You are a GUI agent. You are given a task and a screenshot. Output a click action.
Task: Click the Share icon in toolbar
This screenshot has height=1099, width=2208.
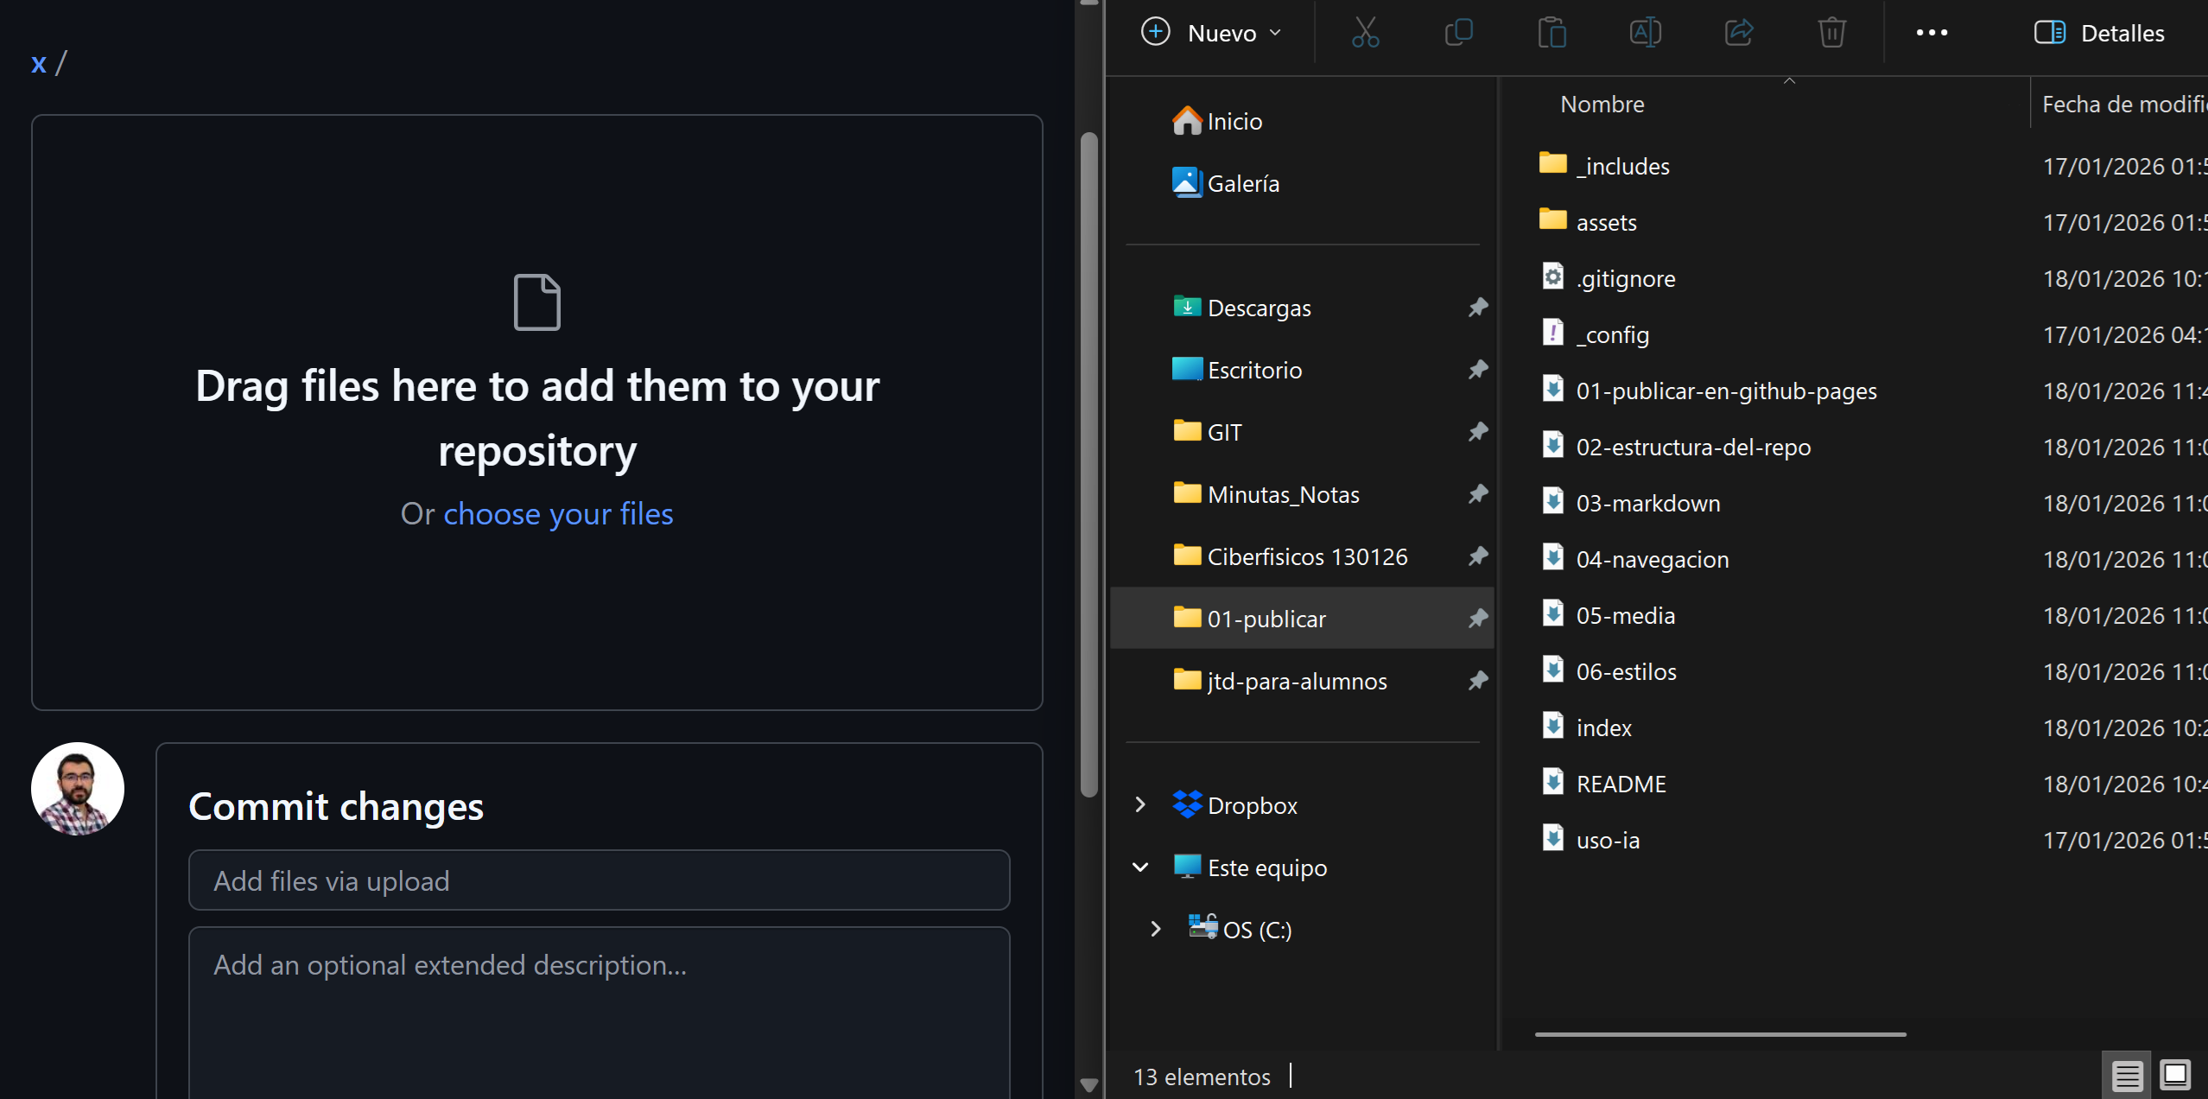(1738, 33)
